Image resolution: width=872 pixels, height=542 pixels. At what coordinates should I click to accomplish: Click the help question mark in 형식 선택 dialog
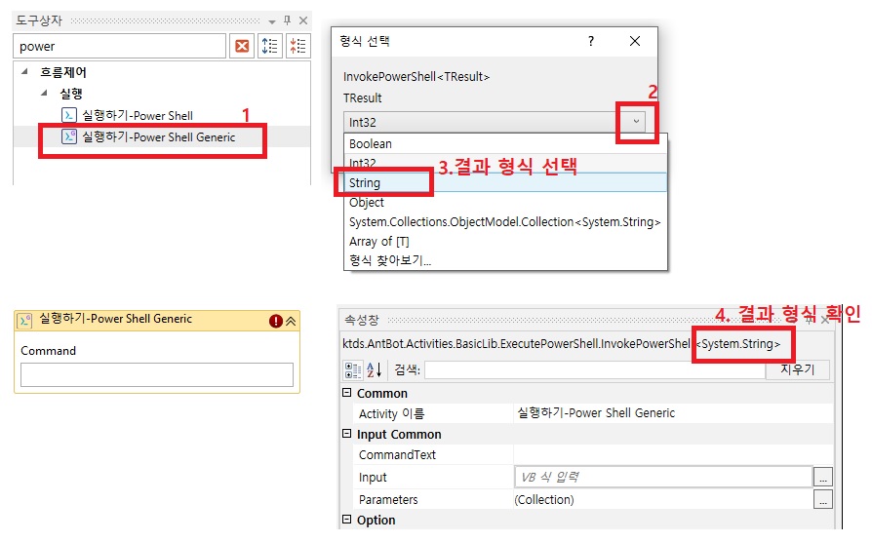[590, 41]
